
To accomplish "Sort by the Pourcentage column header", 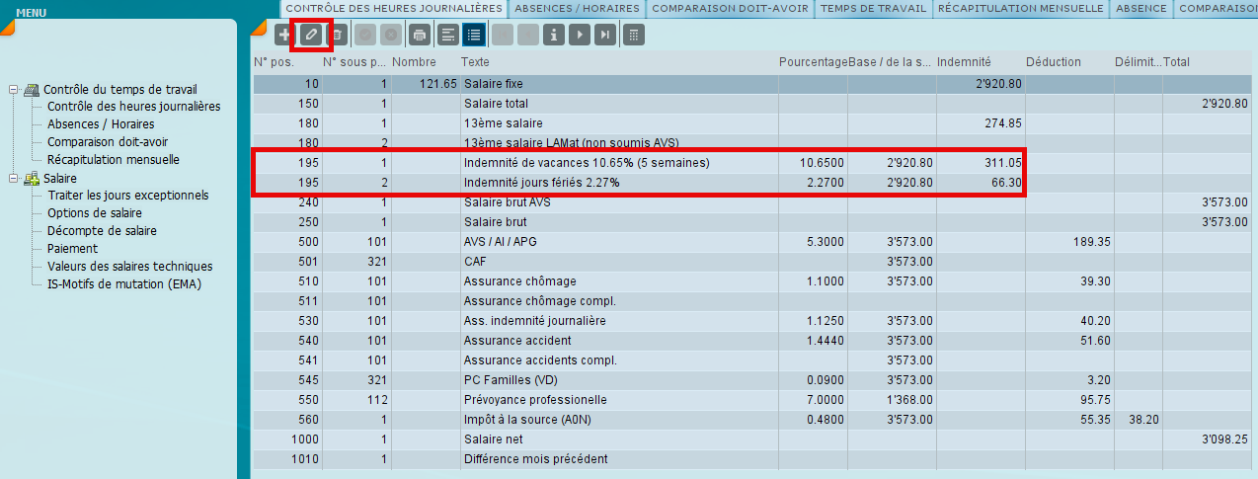I will (x=813, y=62).
